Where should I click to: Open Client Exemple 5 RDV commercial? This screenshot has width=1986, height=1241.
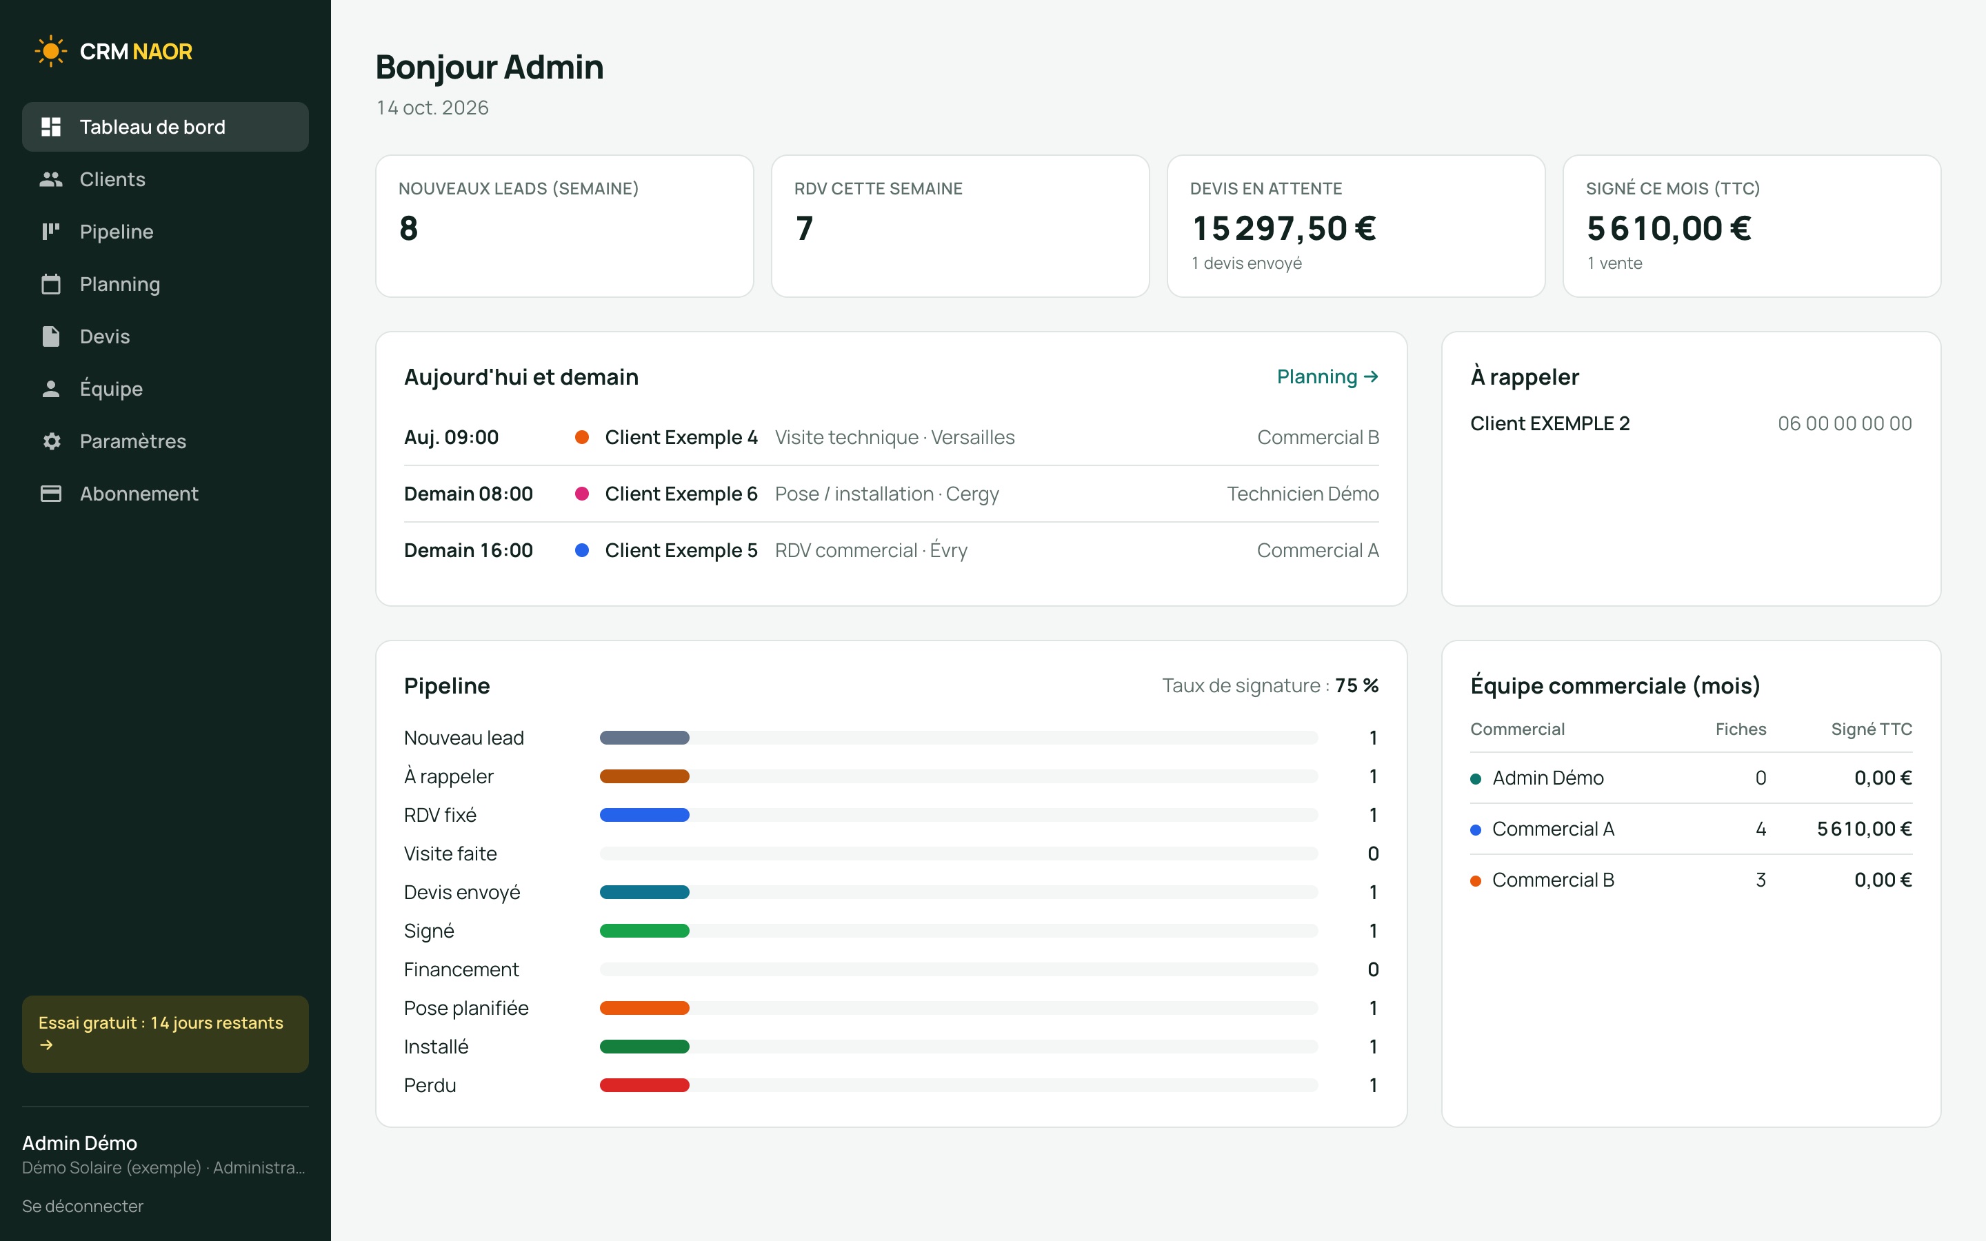pyautogui.click(x=891, y=551)
